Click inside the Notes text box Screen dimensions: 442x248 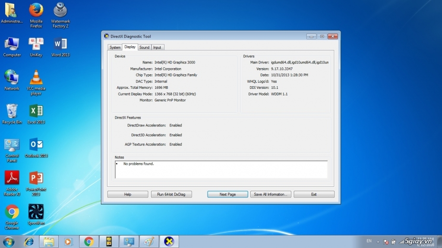point(221,170)
